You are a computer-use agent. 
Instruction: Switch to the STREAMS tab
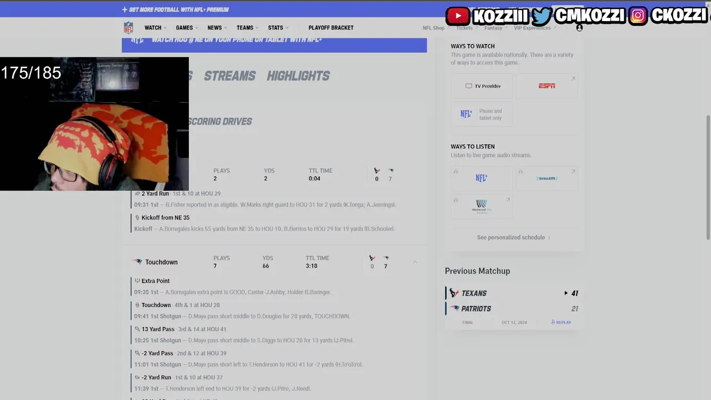[229, 76]
